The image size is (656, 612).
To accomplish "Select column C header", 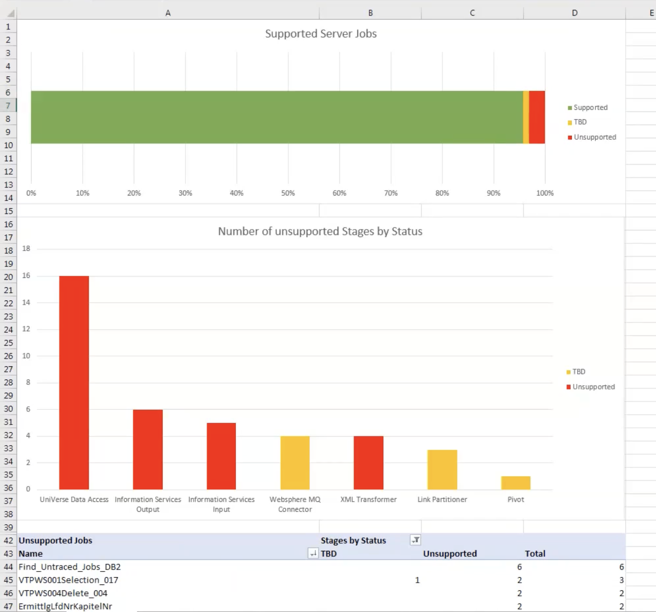I will click(x=472, y=13).
